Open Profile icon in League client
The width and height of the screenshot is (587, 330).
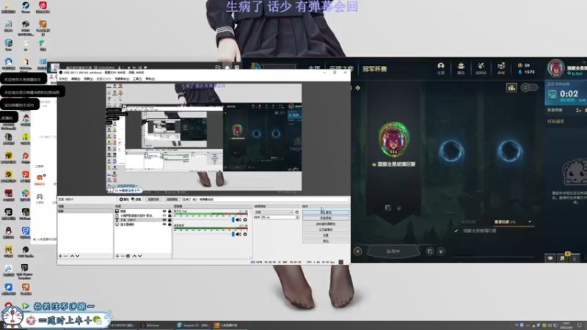[441, 68]
